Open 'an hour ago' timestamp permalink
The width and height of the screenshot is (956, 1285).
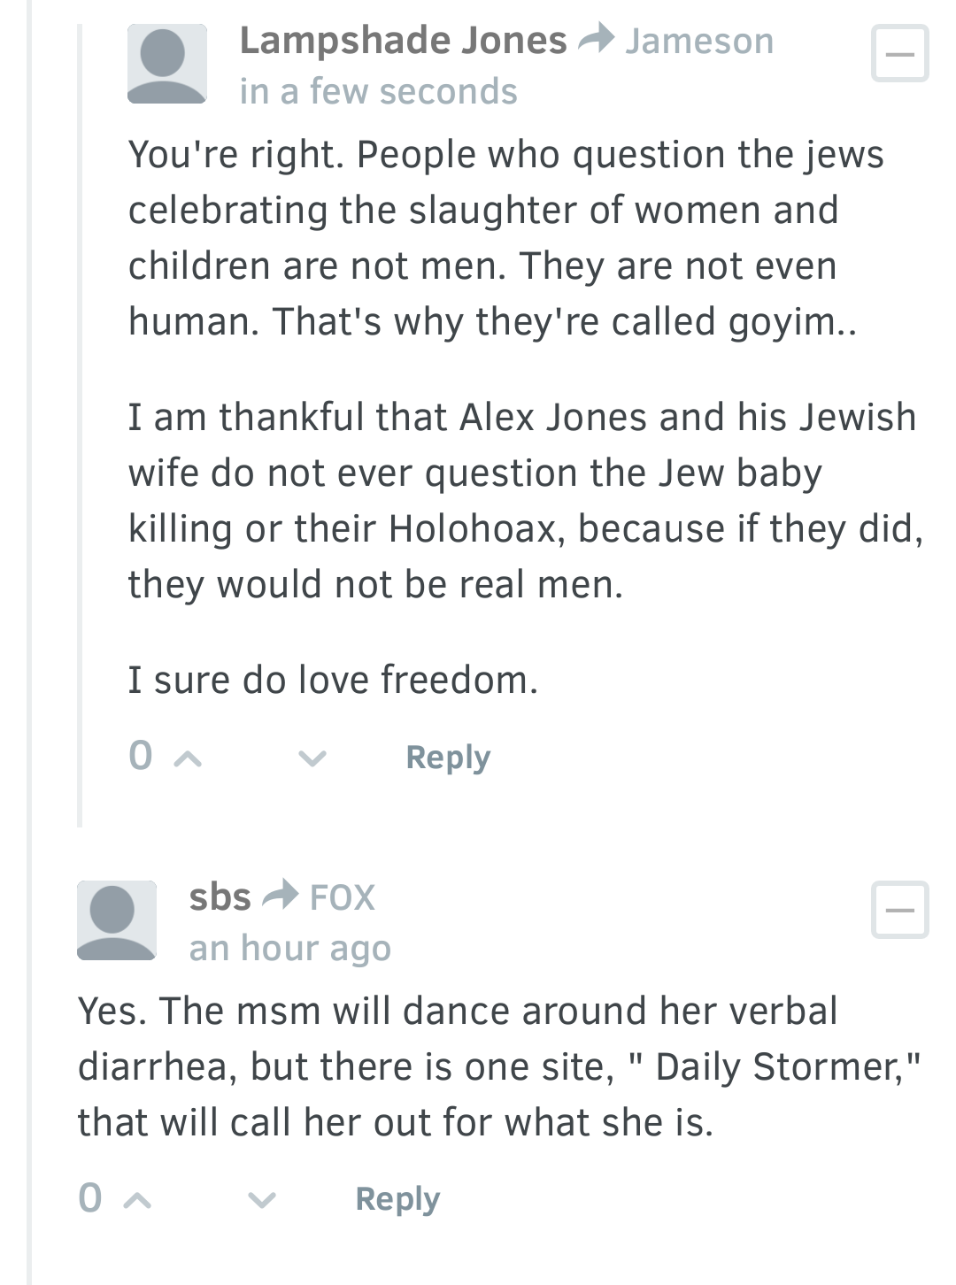point(289,948)
